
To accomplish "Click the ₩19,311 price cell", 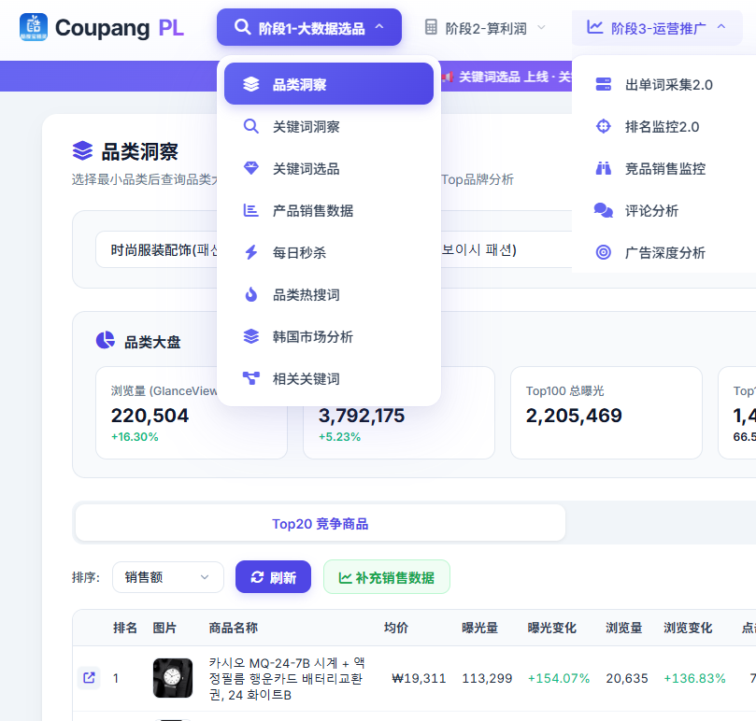I will click(x=419, y=678).
